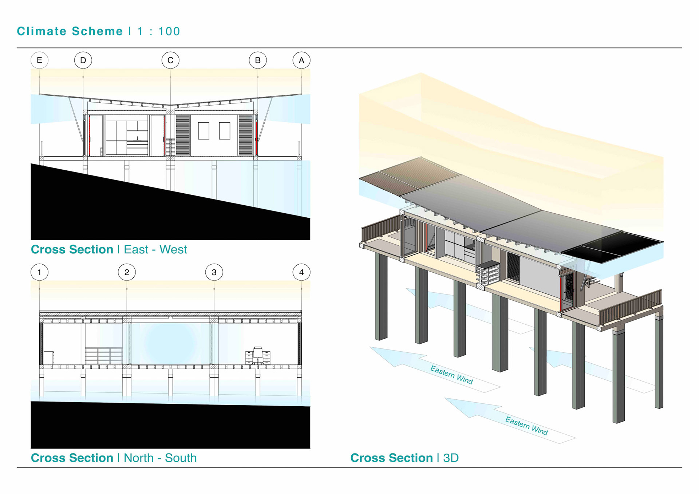Click the Climate Scheme title text
Image resolution: width=699 pixels, height=494 pixels.
tap(70, 31)
